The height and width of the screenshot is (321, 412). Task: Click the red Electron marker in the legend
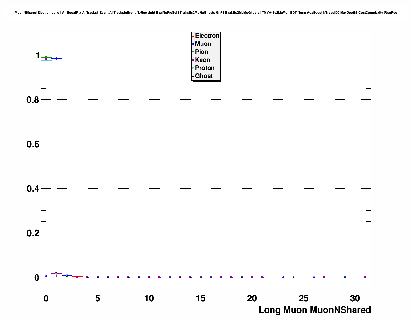[x=193, y=36]
